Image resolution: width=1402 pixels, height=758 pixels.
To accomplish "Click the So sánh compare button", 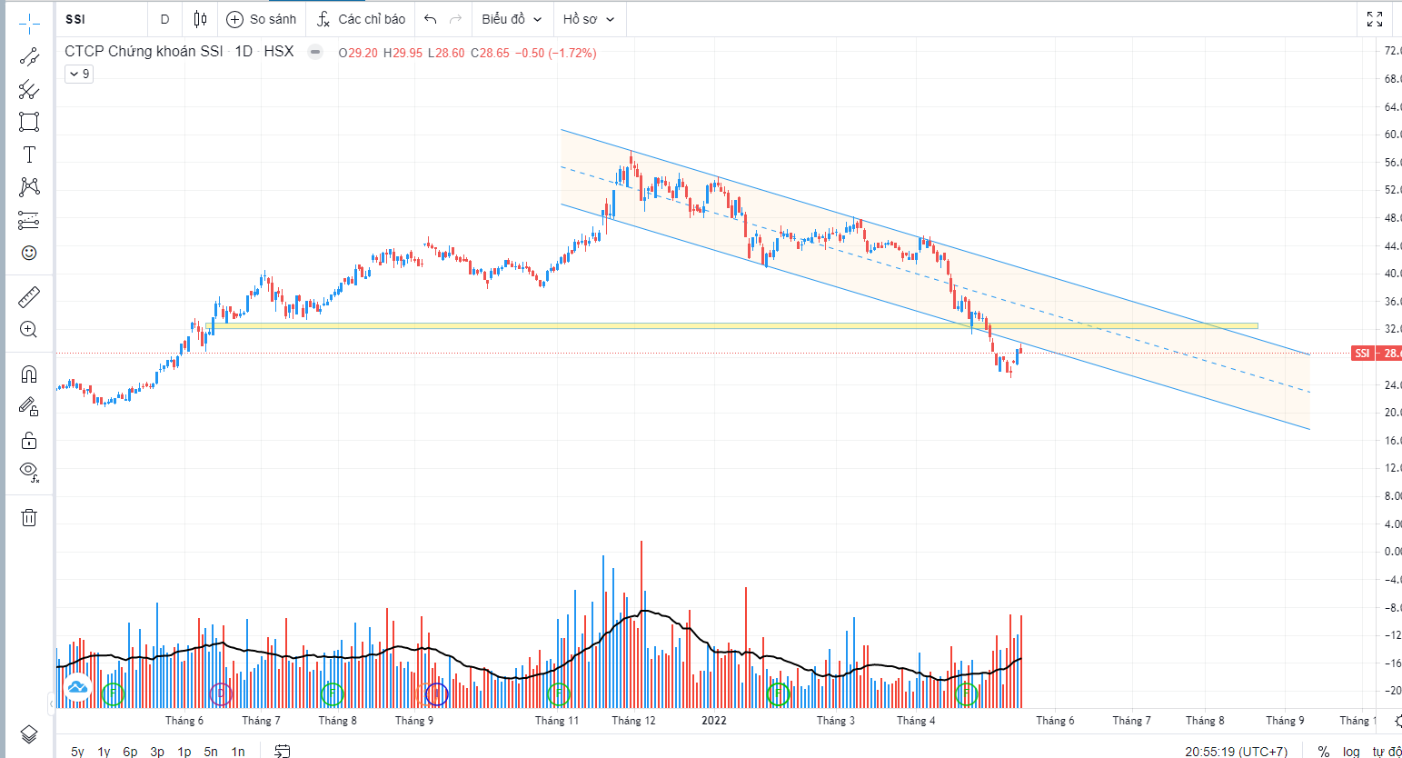I will tap(262, 19).
